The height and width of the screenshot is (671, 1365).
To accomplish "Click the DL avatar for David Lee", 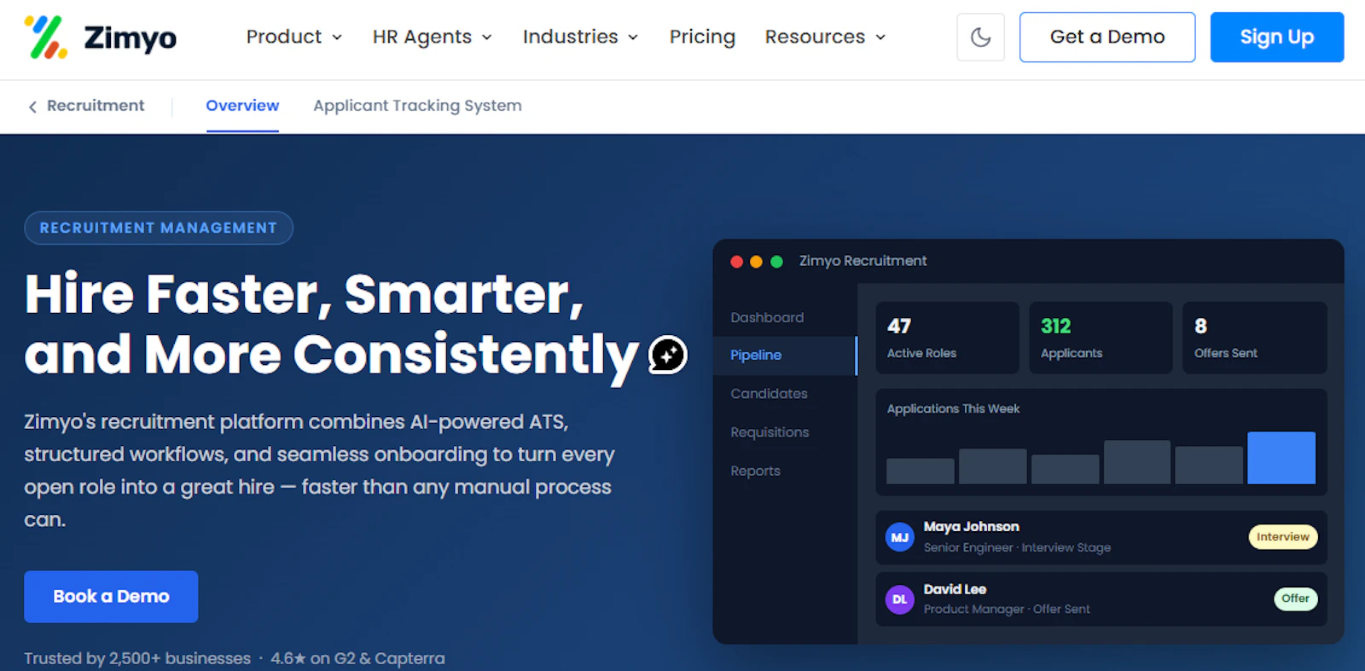I will point(899,599).
